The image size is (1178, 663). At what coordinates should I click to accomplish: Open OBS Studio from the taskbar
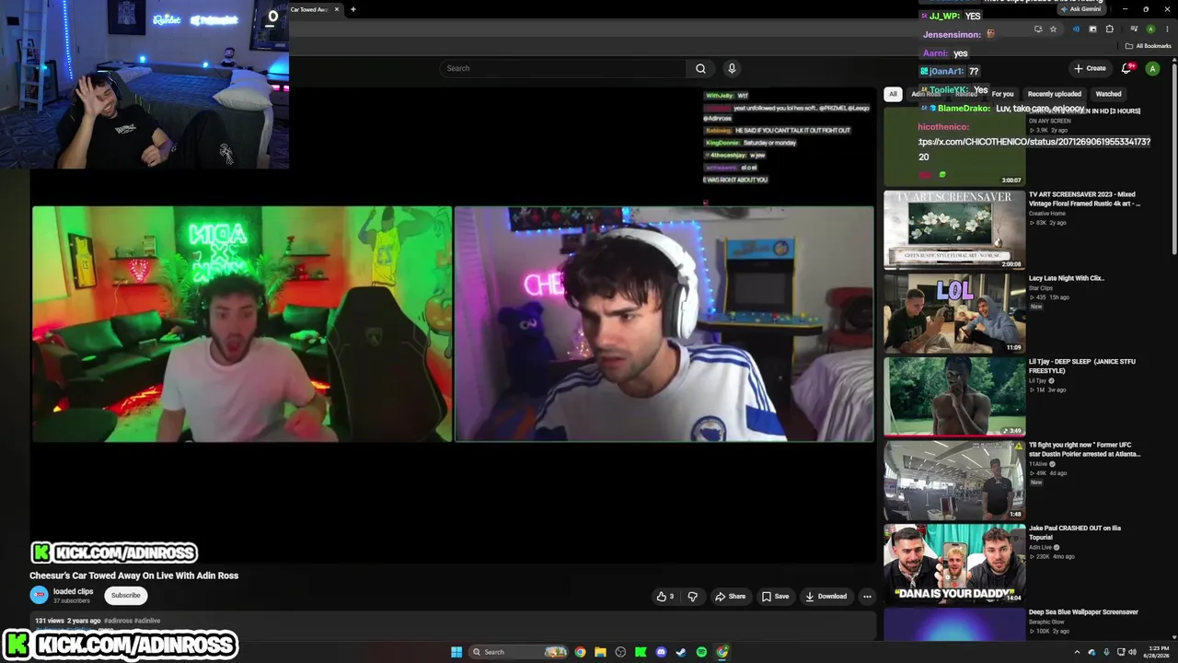(620, 652)
